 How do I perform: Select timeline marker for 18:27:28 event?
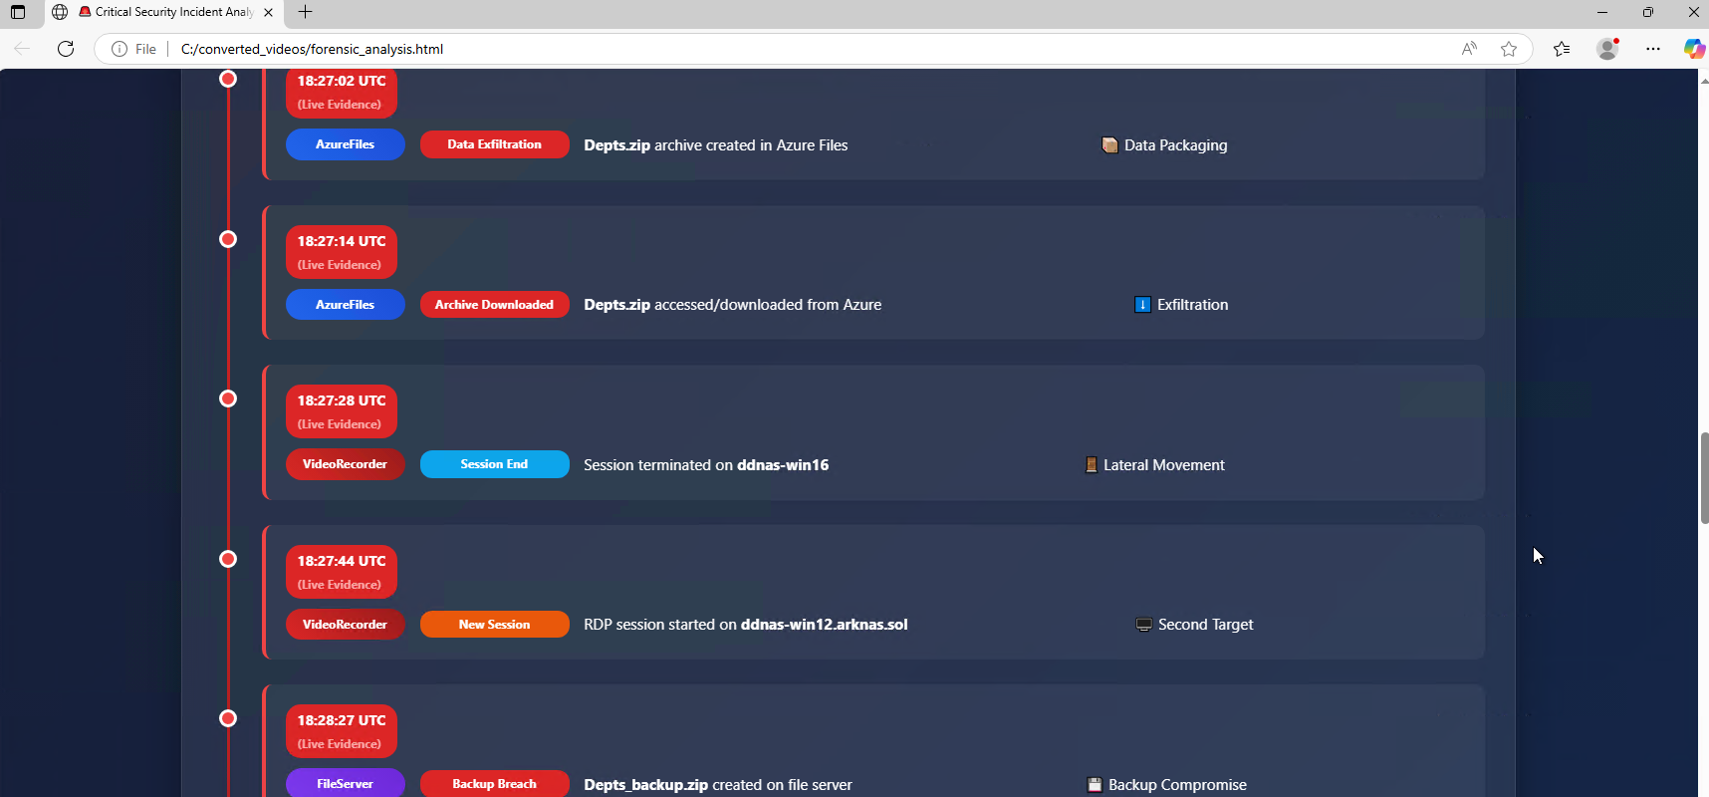click(x=228, y=398)
